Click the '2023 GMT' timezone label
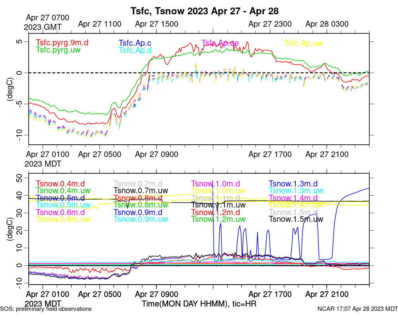The image size is (398, 318). tap(43, 27)
